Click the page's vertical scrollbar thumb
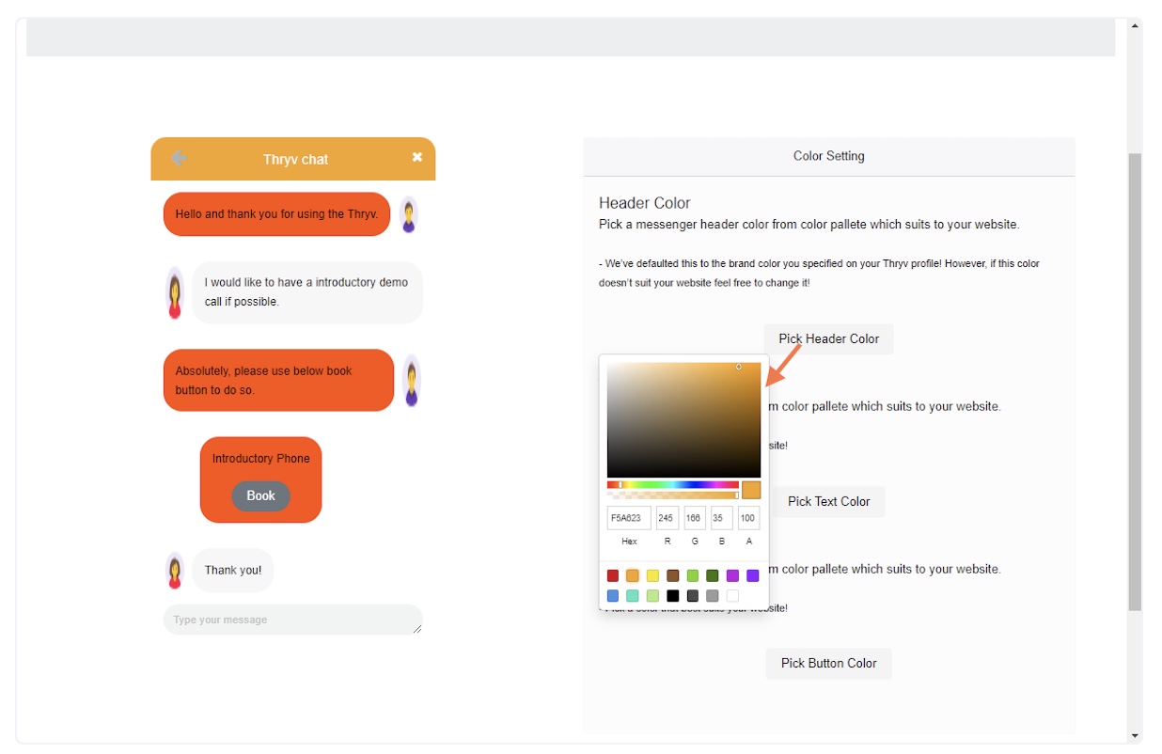Screen dimensions: 1162x754 click(1135, 382)
